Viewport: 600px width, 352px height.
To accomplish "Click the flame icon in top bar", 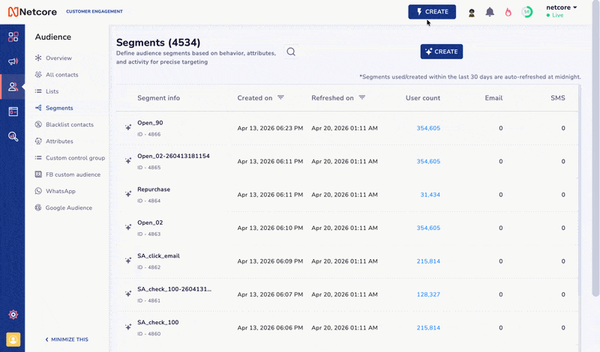I will [508, 12].
